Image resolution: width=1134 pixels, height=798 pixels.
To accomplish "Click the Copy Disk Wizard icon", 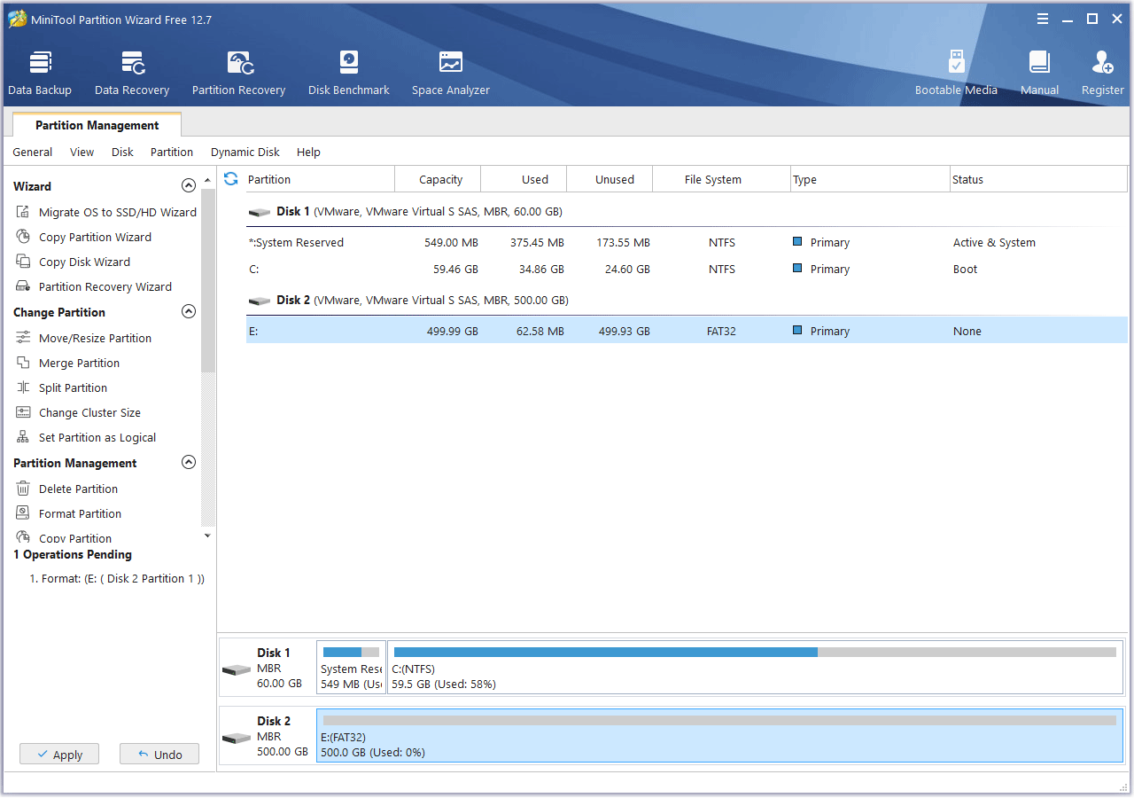I will (x=23, y=262).
